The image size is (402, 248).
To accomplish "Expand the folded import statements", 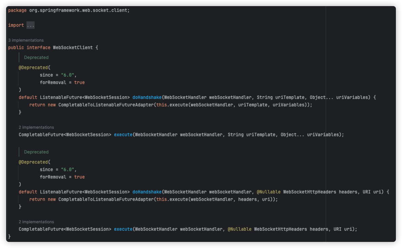I will [30, 25].
